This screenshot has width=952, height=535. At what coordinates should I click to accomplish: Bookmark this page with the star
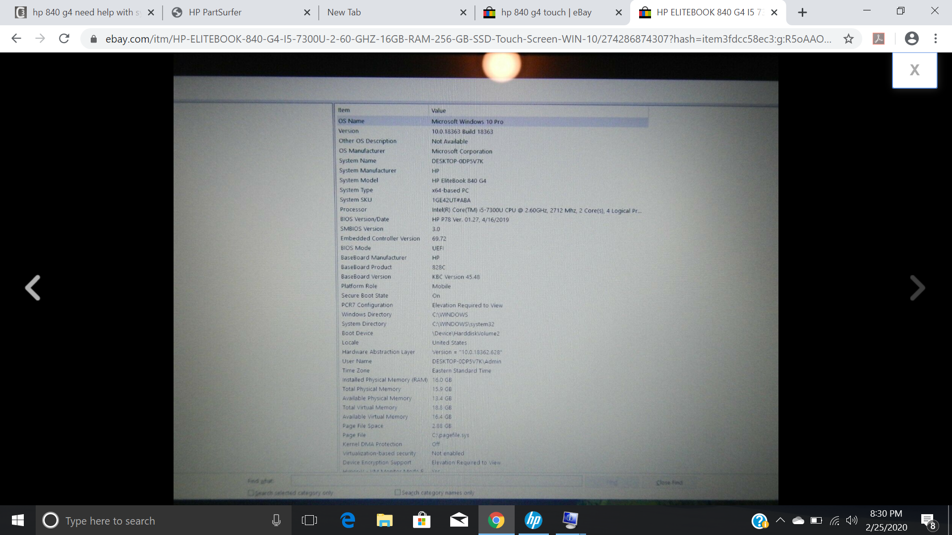(x=848, y=39)
